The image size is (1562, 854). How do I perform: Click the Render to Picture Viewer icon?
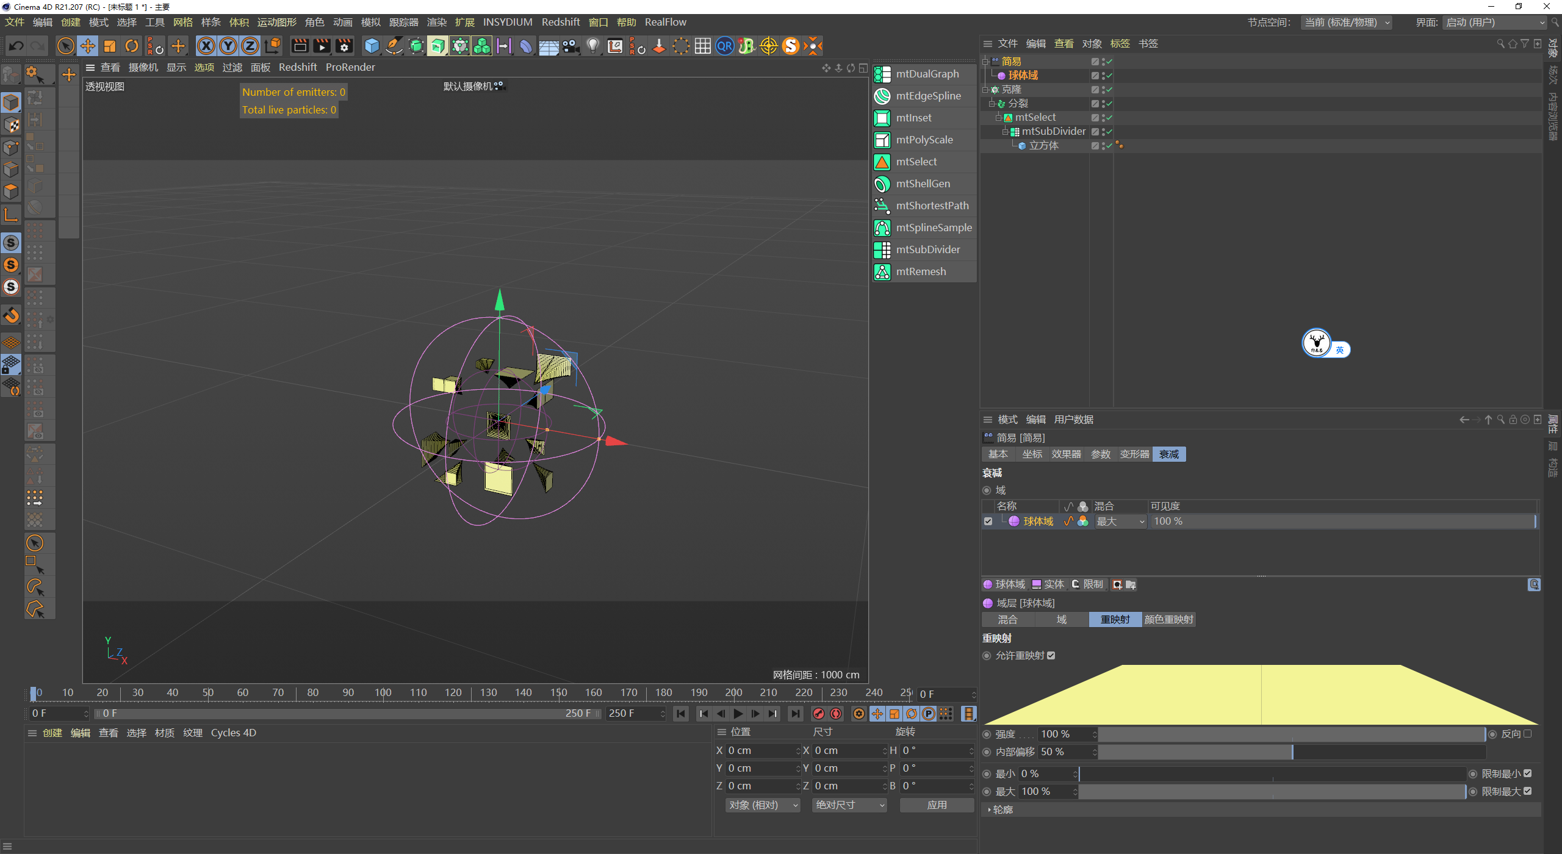322,46
